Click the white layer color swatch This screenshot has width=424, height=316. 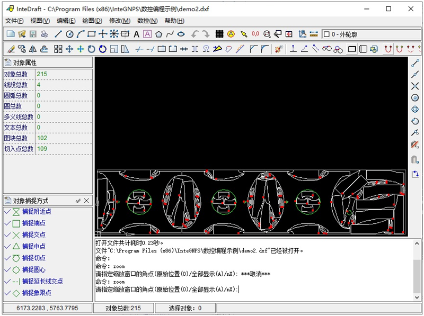(x=326, y=34)
